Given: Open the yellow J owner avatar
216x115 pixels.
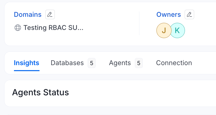Looking at the screenshot, I should [x=164, y=30].
